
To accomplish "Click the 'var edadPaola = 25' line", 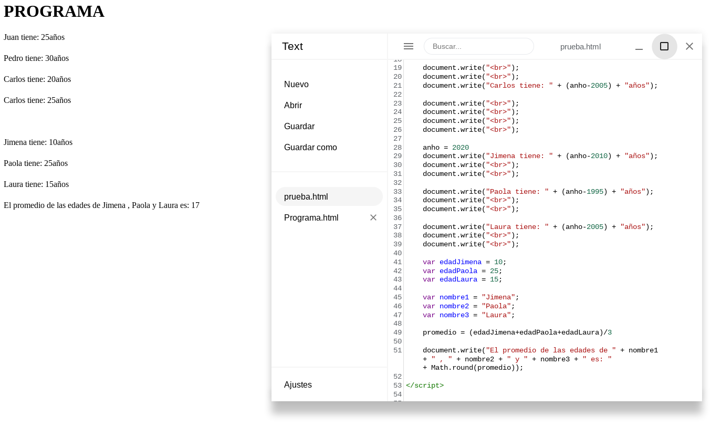I will click(463, 271).
